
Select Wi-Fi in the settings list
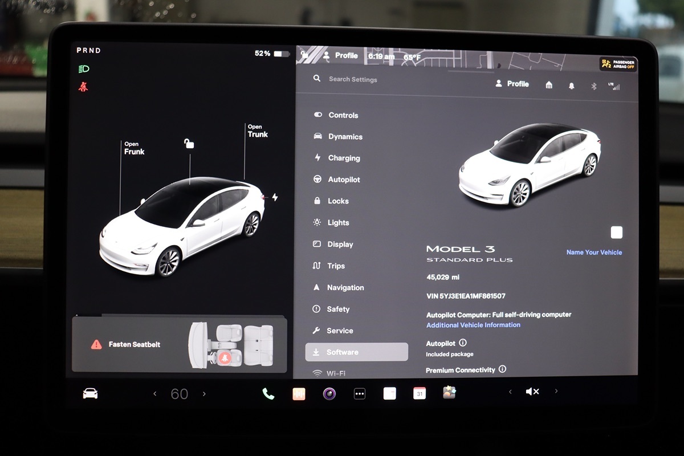click(x=329, y=373)
